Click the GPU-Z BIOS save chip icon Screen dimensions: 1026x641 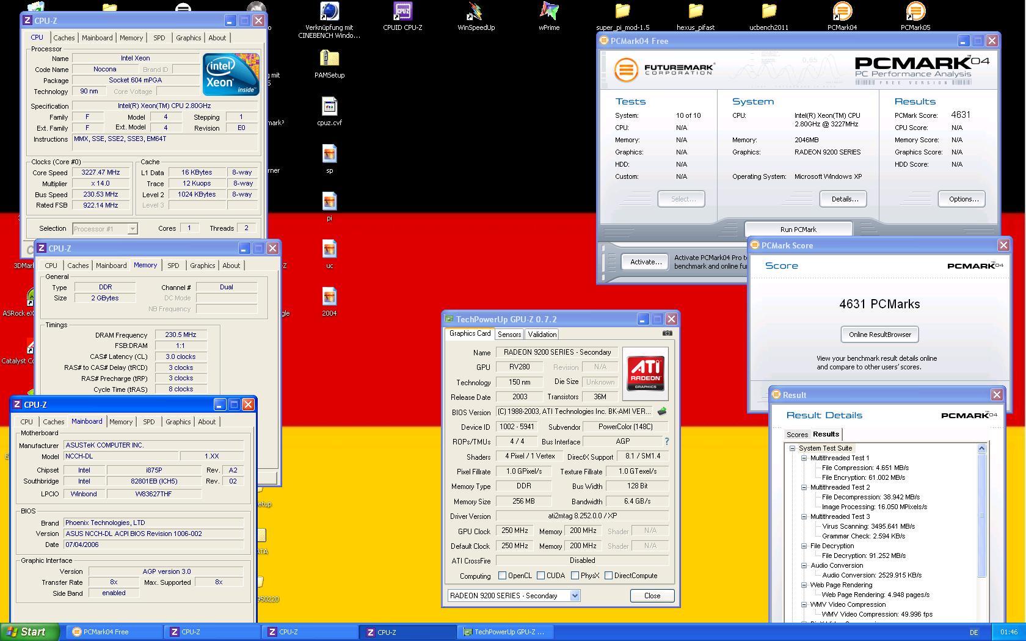pos(661,411)
